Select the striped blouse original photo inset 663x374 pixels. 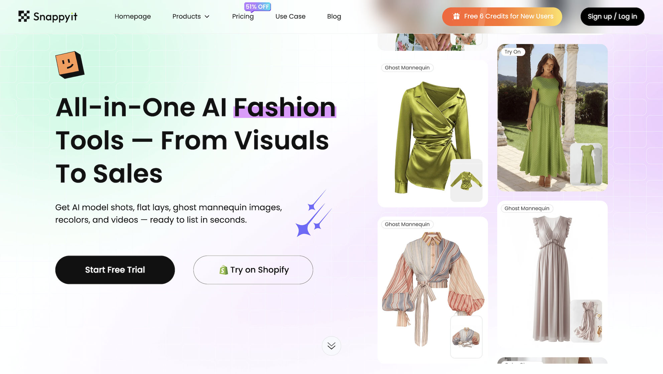tap(466, 337)
